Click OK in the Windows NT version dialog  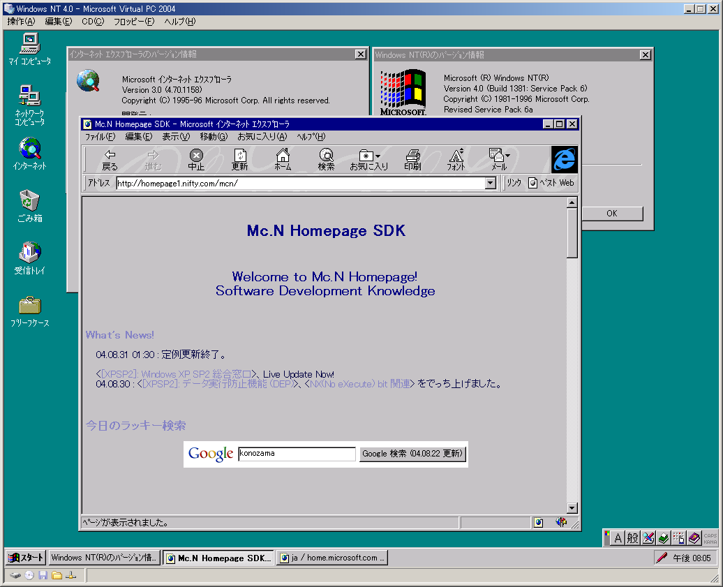click(611, 214)
